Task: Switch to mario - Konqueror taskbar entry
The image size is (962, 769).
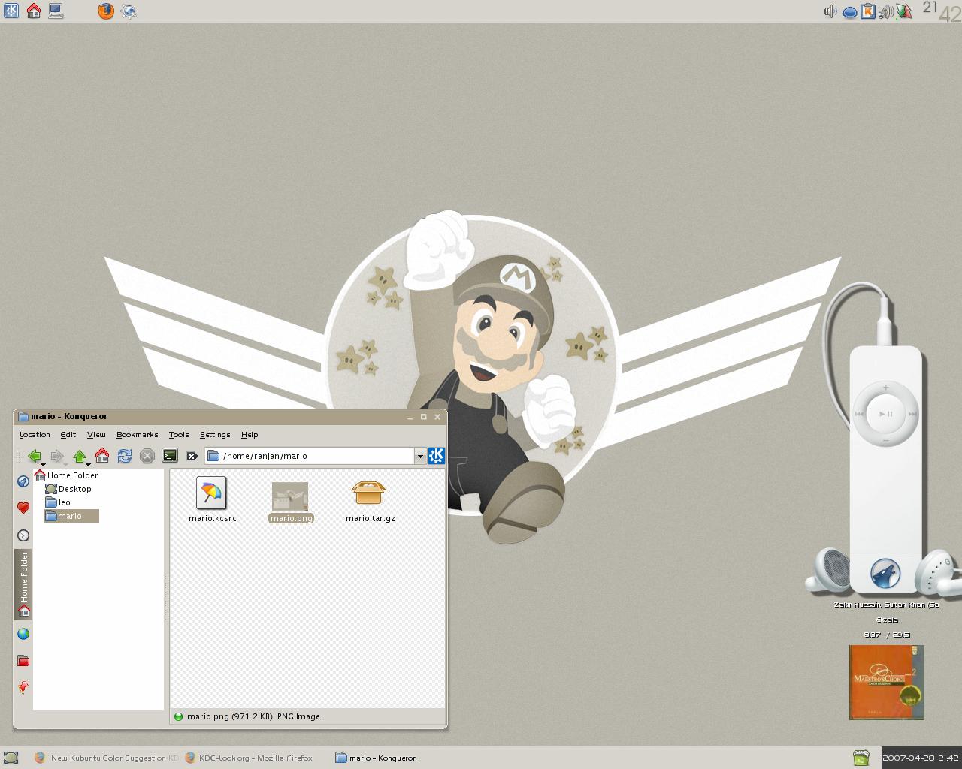Action: coord(376,758)
